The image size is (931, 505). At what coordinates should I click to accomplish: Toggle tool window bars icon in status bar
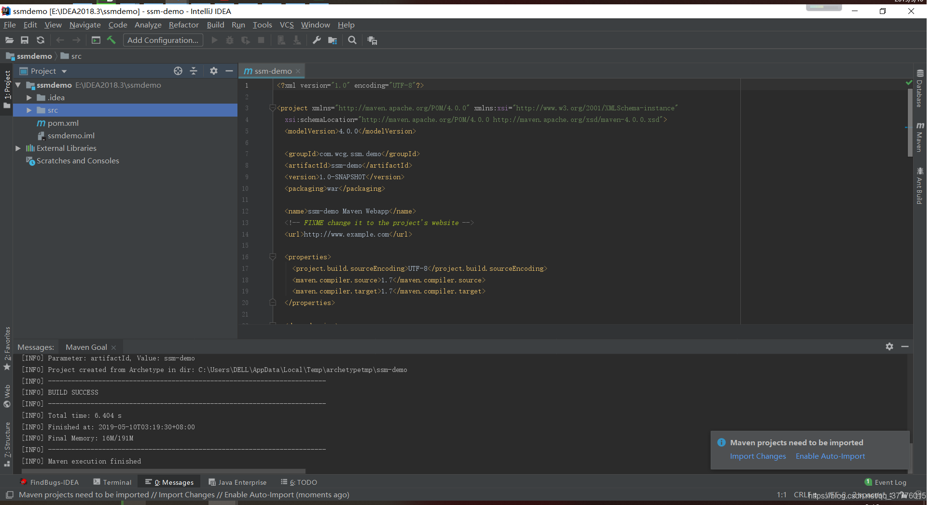(x=9, y=495)
